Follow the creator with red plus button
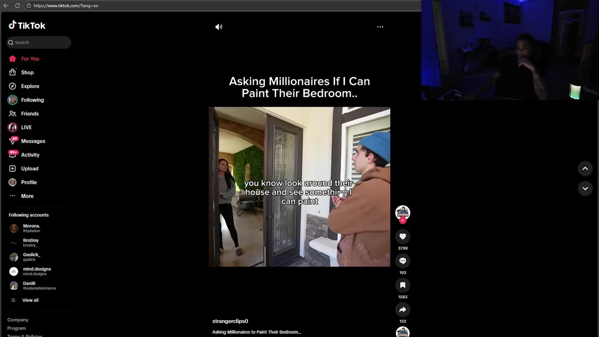 (402, 220)
